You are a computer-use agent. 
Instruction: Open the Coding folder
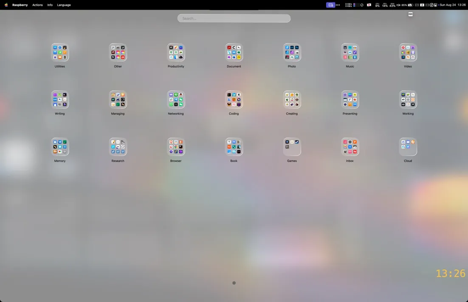[234, 100]
